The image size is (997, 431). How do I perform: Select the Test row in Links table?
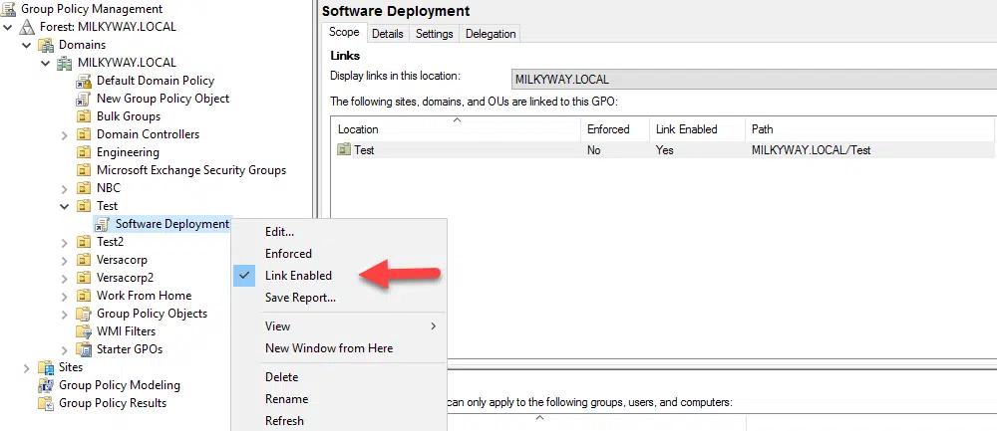click(663, 150)
